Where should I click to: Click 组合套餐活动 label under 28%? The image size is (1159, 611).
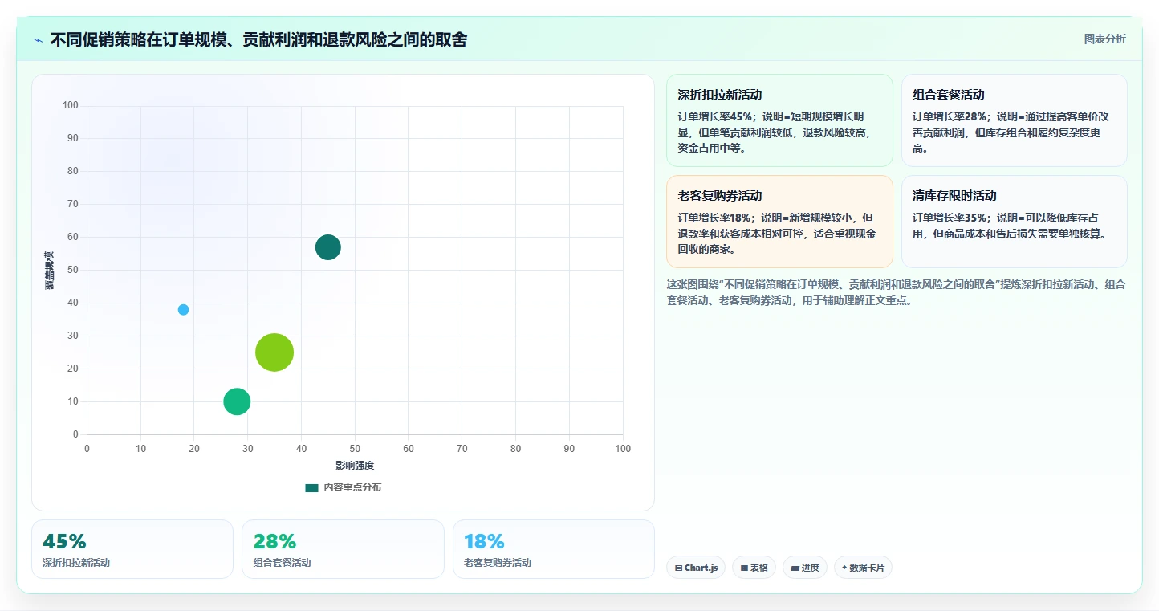282,563
